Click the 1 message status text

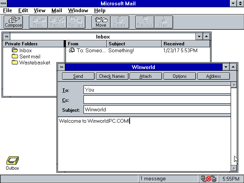click(153, 179)
